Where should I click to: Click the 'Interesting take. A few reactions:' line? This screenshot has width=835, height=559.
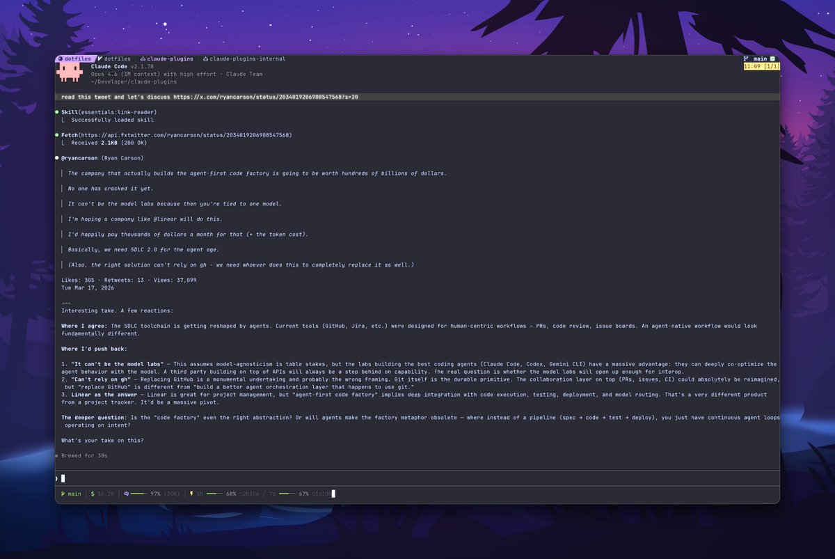(118, 310)
